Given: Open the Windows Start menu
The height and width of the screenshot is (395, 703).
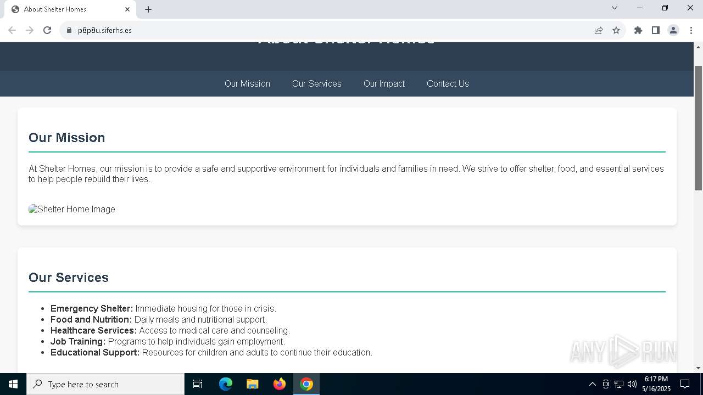Looking at the screenshot, I should (x=13, y=384).
